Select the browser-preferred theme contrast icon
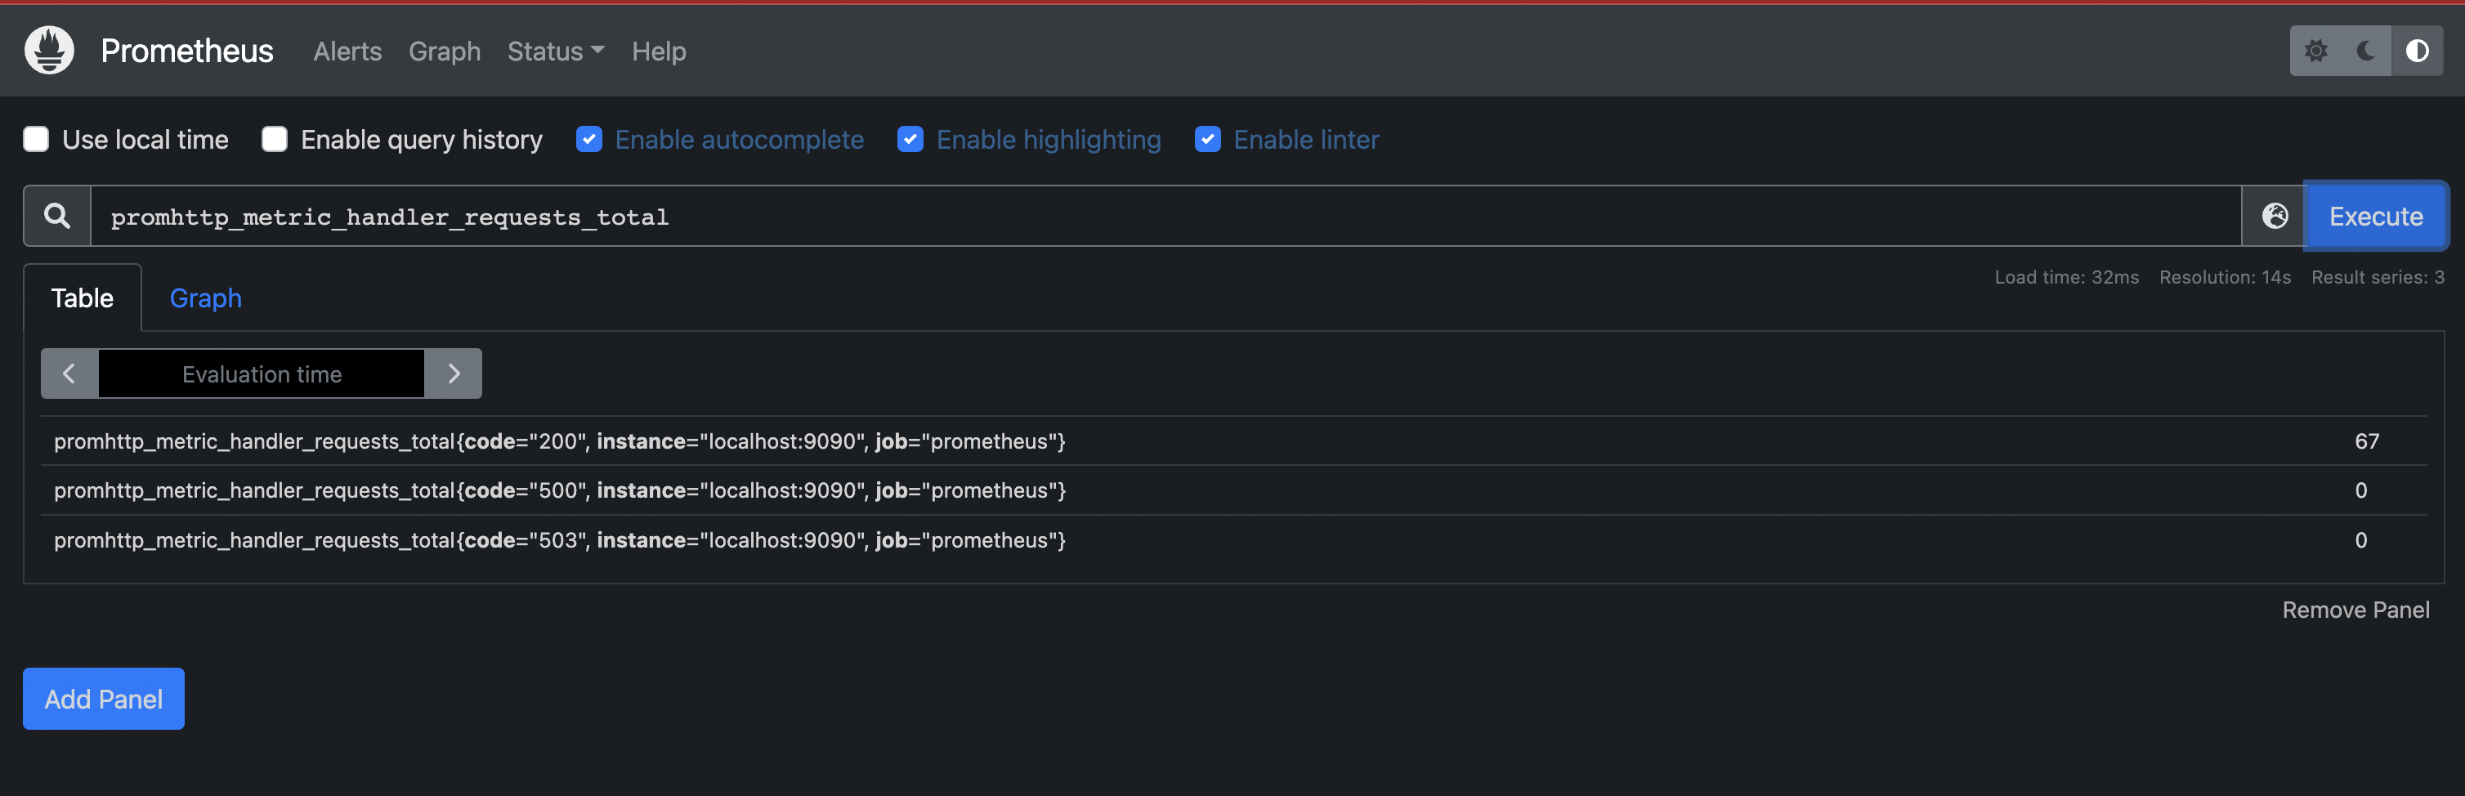2465x796 pixels. tap(2416, 51)
